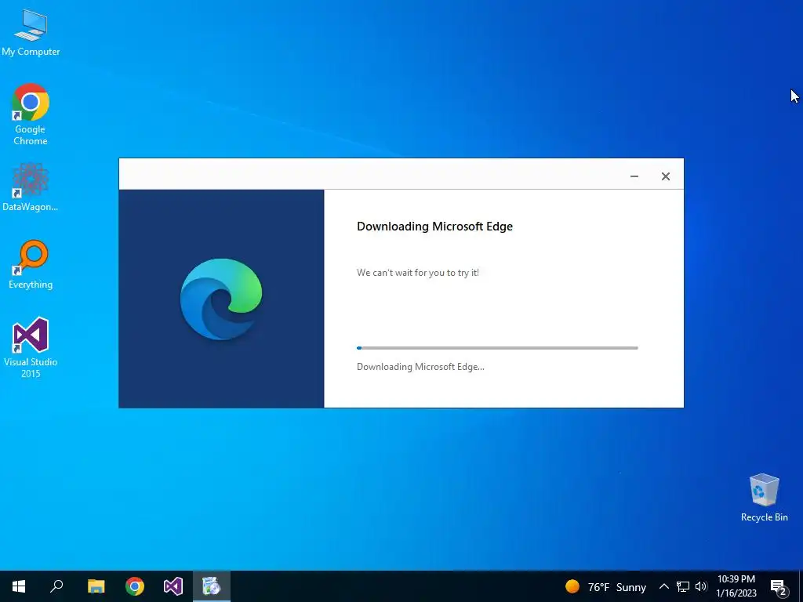The image size is (803, 602).
Task: Open the notification center icon
Action: point(778,586)
